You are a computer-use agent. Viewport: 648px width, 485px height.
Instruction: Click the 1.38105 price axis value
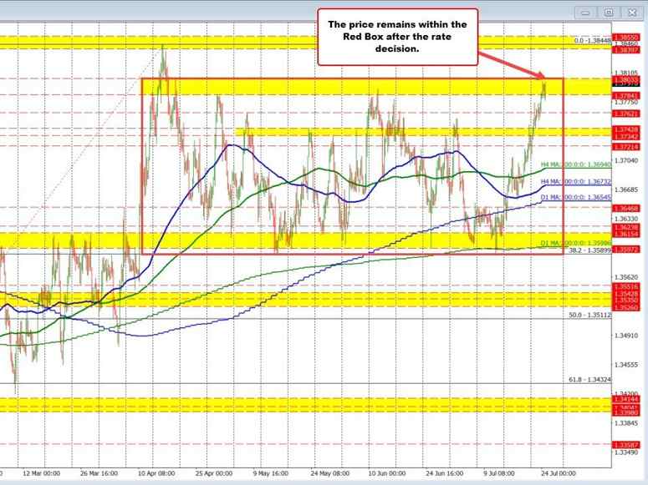(626, 73)
